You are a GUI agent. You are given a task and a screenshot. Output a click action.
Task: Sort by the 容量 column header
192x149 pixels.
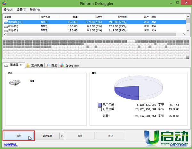click(x=69, y=17)
